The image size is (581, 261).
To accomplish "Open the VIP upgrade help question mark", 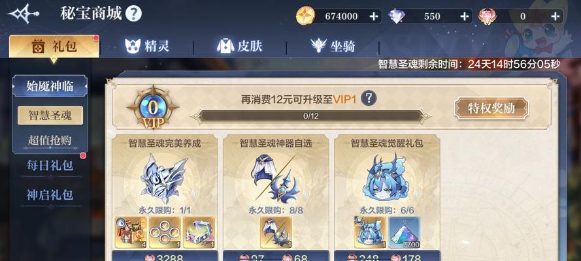I will coord(369,99).
